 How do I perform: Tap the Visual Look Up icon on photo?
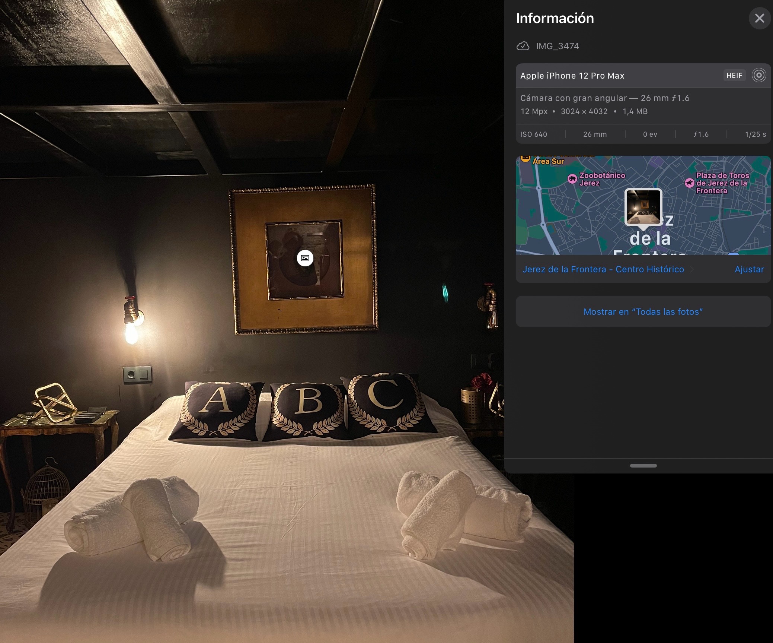305,258
